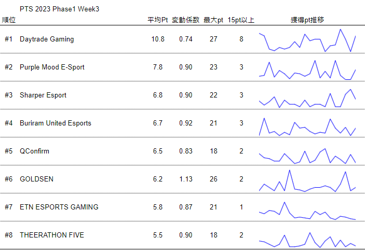Select the THEERATHON FIVE sparkline chart
The height and width of the screenshot is (252, 365).
(307, 236)
